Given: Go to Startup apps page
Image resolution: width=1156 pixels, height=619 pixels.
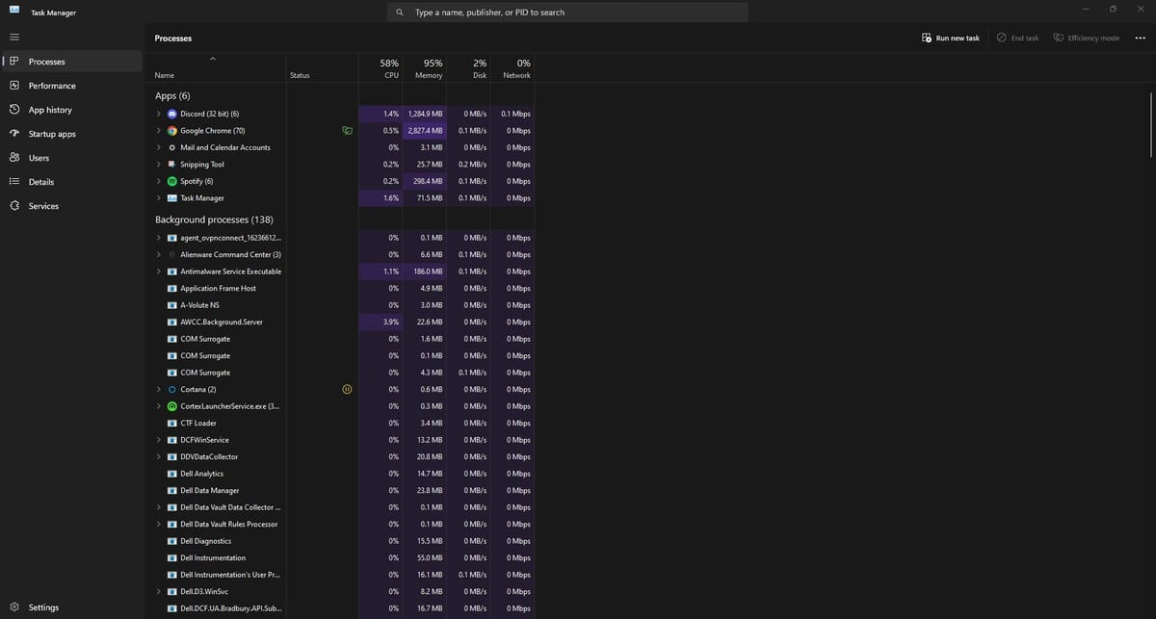Looking at the screenshot, I should click(51, 134).
